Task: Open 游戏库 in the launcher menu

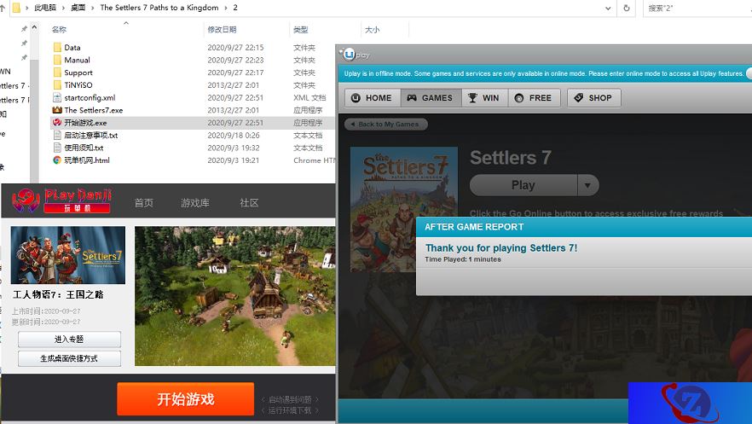Action: 194,203
